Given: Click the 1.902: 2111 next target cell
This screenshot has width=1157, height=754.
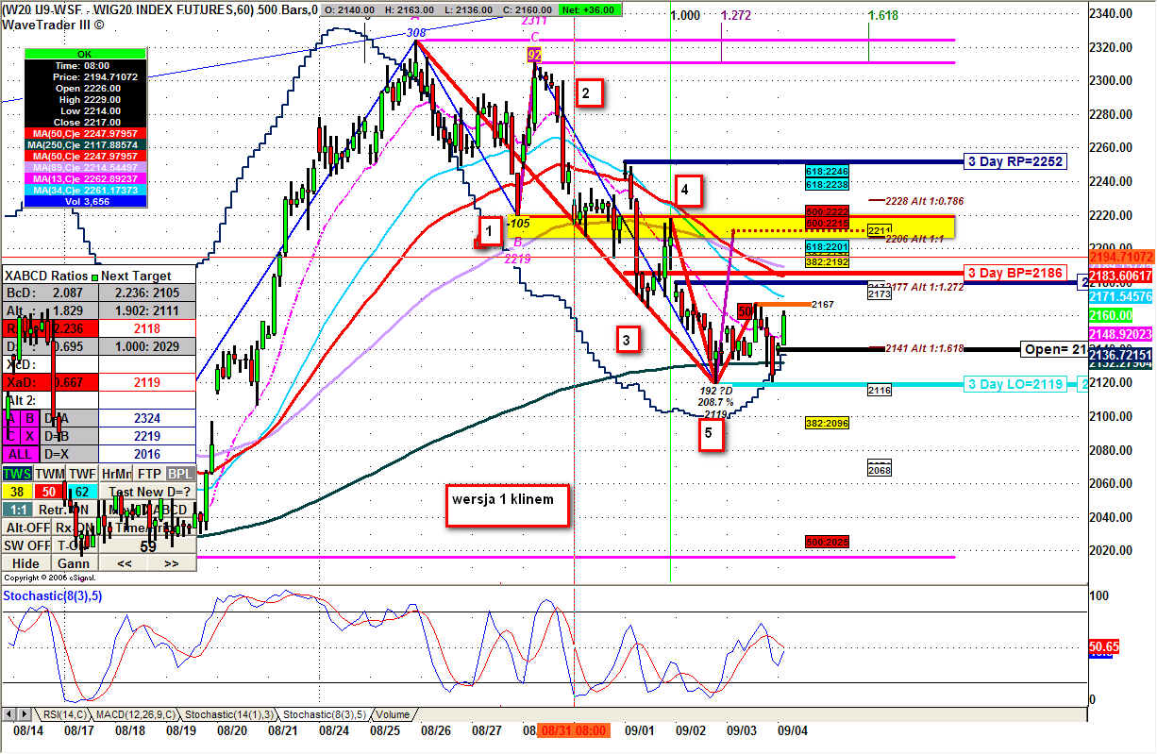Looking at the screenshot, I should 147,310.
